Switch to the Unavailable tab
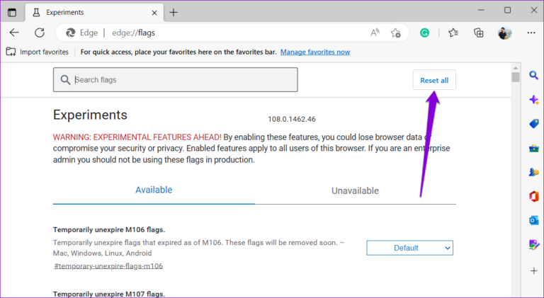 pyautogui.click(x=355, y=190)
